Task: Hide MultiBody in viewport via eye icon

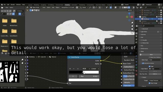Action: coord(159,19)
